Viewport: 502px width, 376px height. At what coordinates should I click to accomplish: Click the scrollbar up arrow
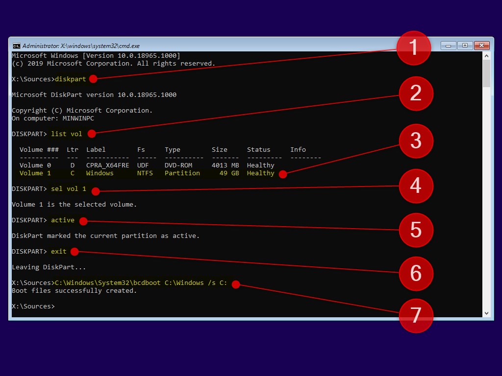click(486, 56)
